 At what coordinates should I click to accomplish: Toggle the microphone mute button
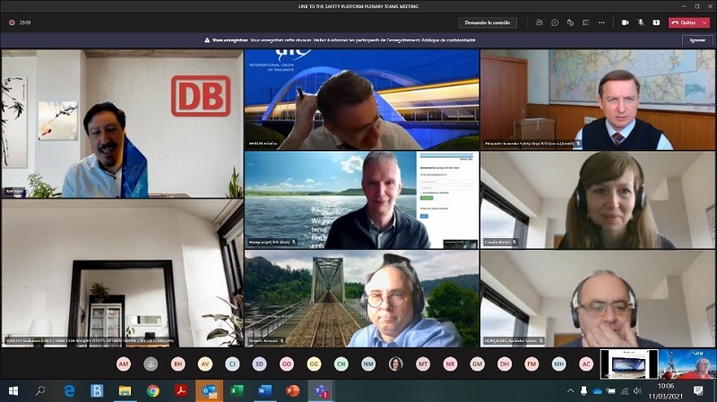coord(641,22)
